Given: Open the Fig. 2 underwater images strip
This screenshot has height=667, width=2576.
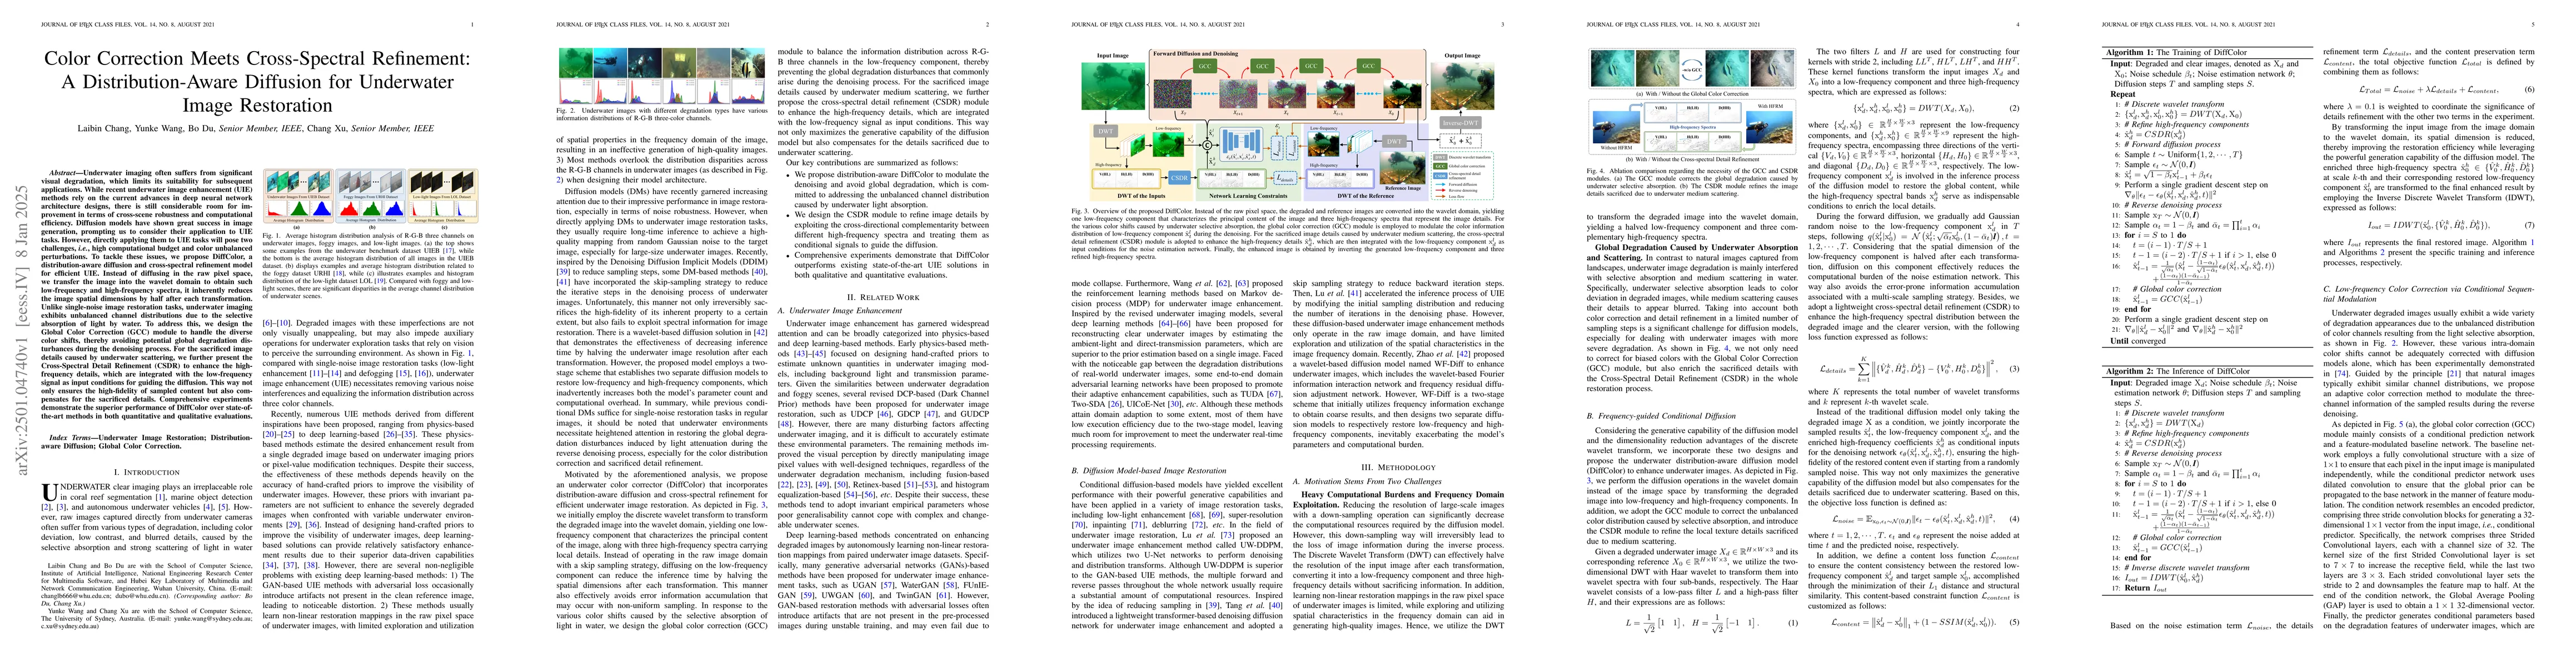Looking at the screenshot, I should pyautogui.click(x=661, y=76).
